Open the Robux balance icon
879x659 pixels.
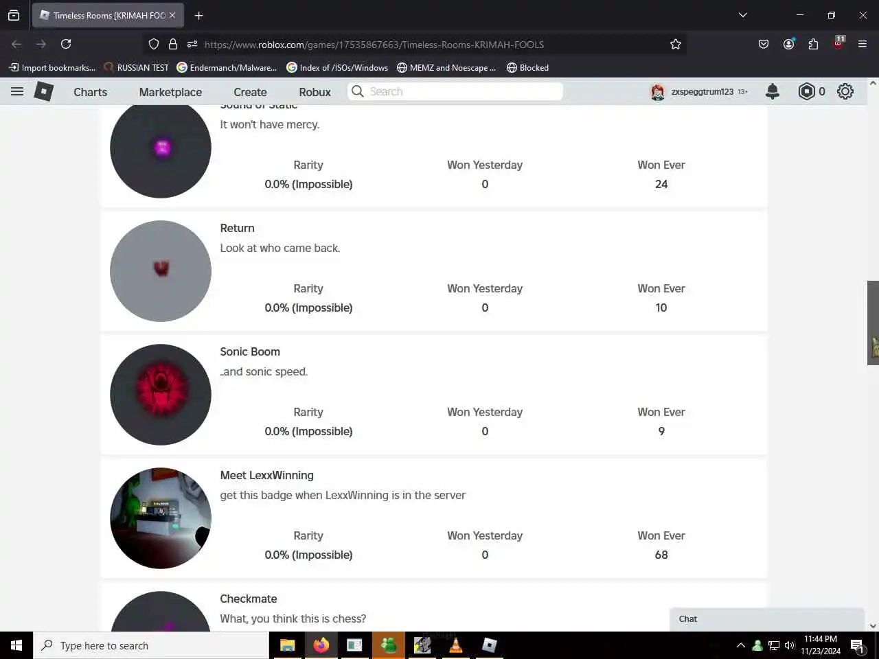click(806, 91)
